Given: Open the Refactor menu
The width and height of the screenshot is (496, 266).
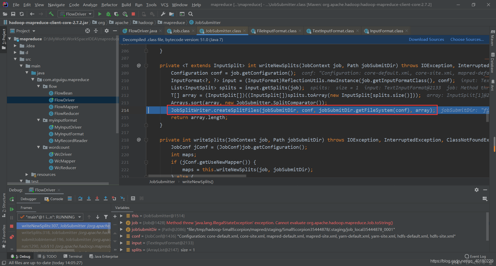Looking at the screenshot, I should point(109,5).
